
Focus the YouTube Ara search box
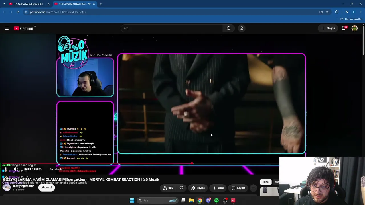click(x=172, y=28)
